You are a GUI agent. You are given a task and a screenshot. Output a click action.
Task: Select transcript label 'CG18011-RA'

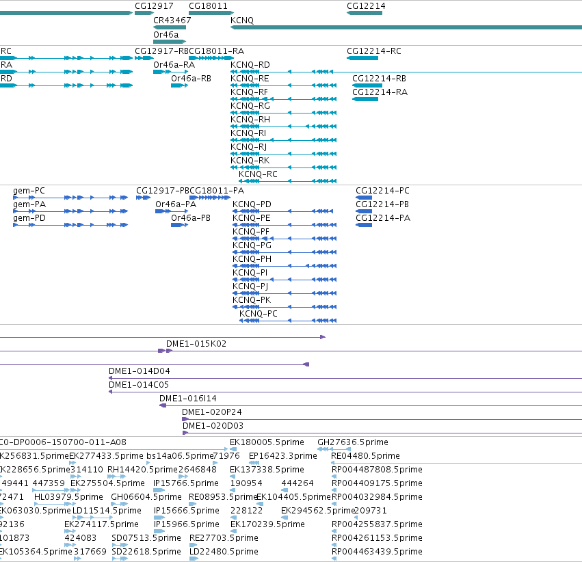216,51
